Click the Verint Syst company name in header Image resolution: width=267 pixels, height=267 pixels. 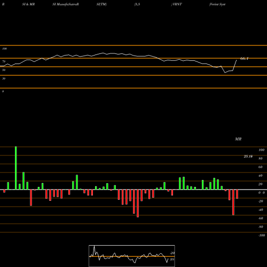point(217,4)
